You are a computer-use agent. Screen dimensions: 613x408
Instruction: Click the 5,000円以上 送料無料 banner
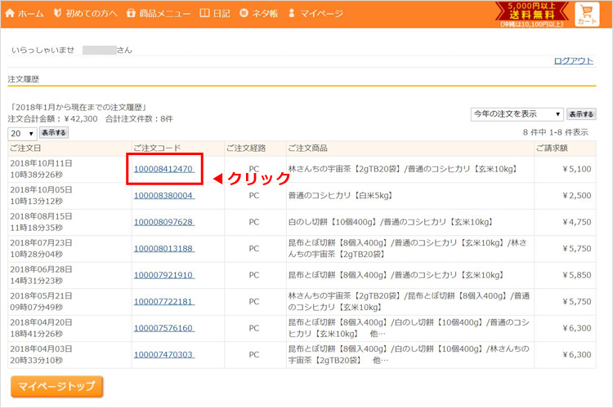[532, 15]
